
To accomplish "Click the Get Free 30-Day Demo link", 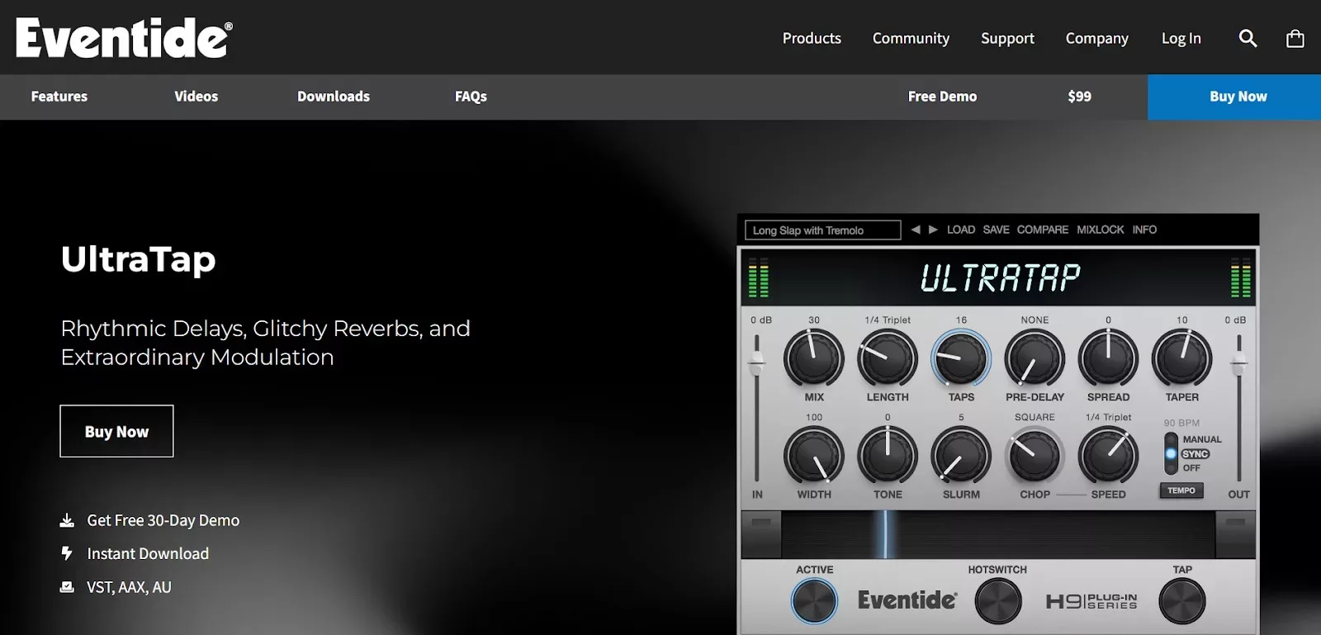I will pos(163,520).
